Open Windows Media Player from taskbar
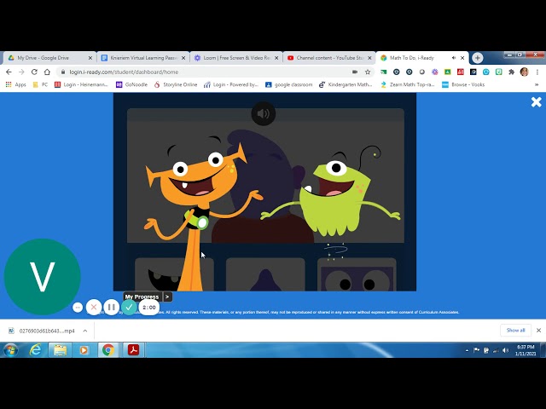Image resolution: width=546 pixels, height=409 pixels. tap(84, 350)
